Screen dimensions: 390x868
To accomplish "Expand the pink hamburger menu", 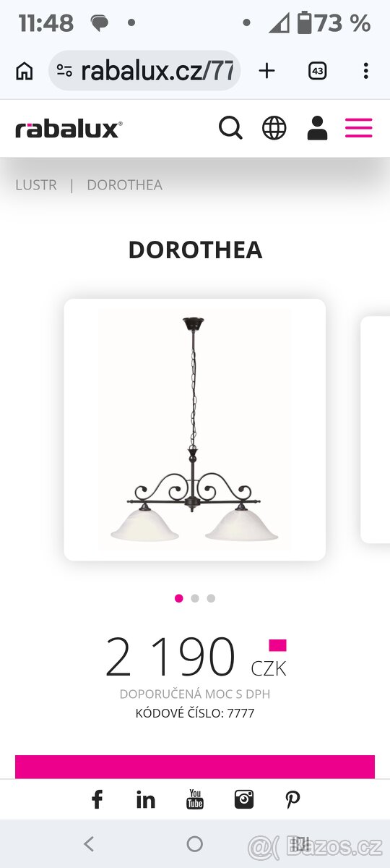I will 358,128.
